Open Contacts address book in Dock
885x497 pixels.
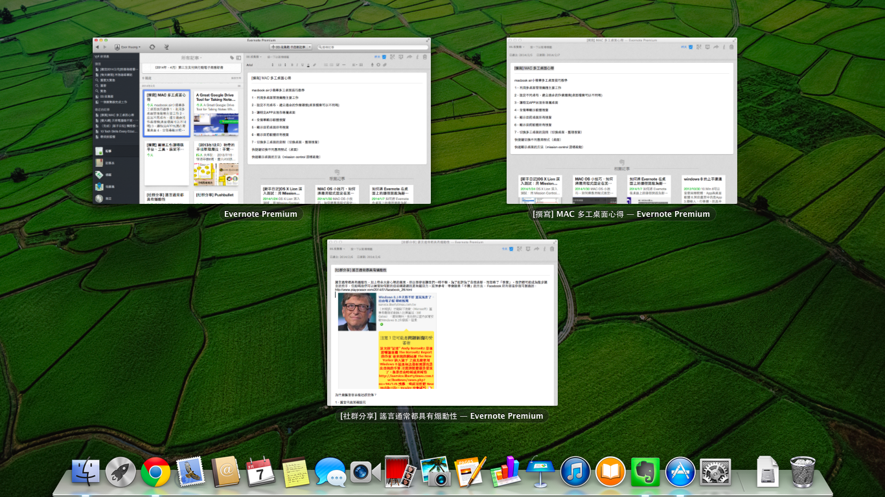(x=225, y=472)
